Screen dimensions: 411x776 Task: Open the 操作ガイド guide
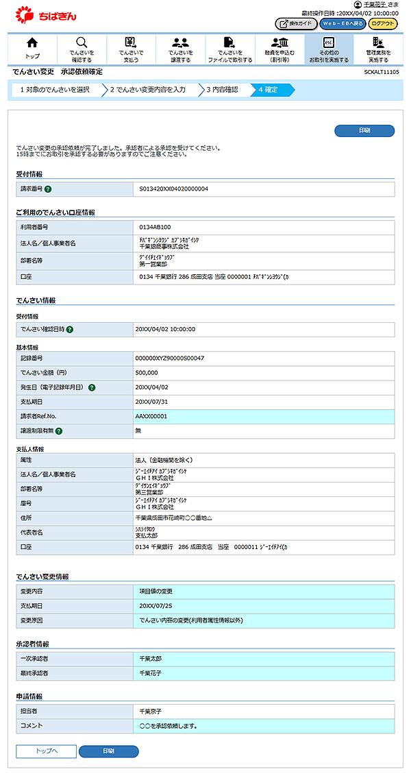(x=296, y=23)
